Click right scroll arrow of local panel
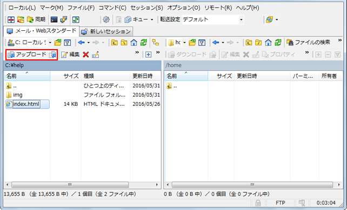 (x=157, y=185)
